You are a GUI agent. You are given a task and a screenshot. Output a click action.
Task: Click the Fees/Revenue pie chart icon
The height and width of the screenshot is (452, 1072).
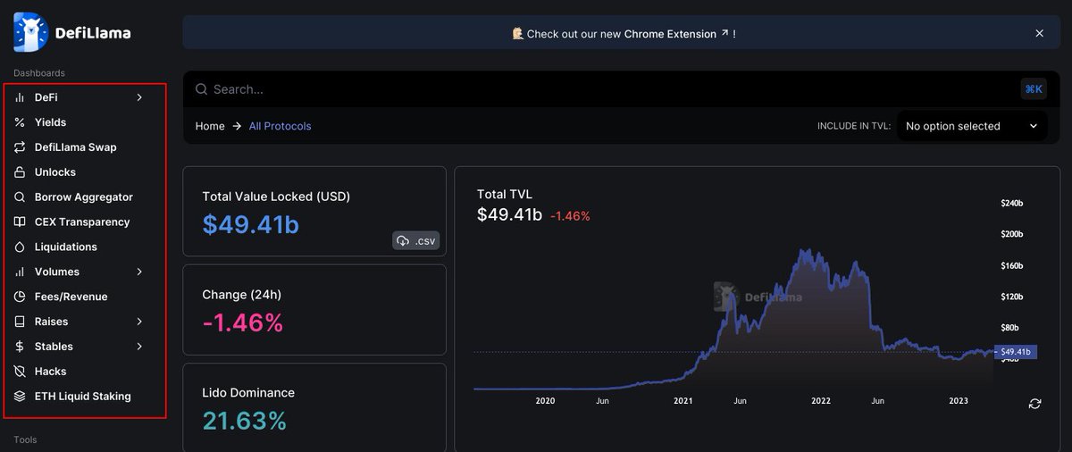(x=20, y=297)
